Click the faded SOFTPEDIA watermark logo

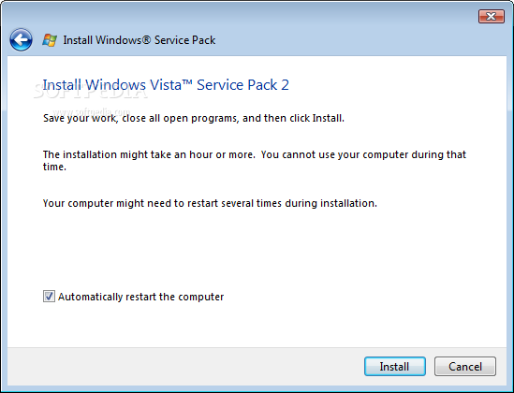click(x=91, y=92)
